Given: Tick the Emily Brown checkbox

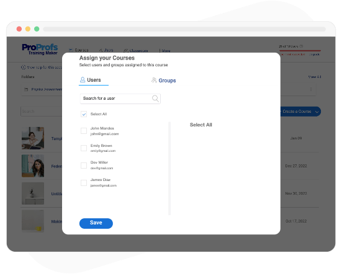Looking at the screenshot, I should [x=84, y=148].
